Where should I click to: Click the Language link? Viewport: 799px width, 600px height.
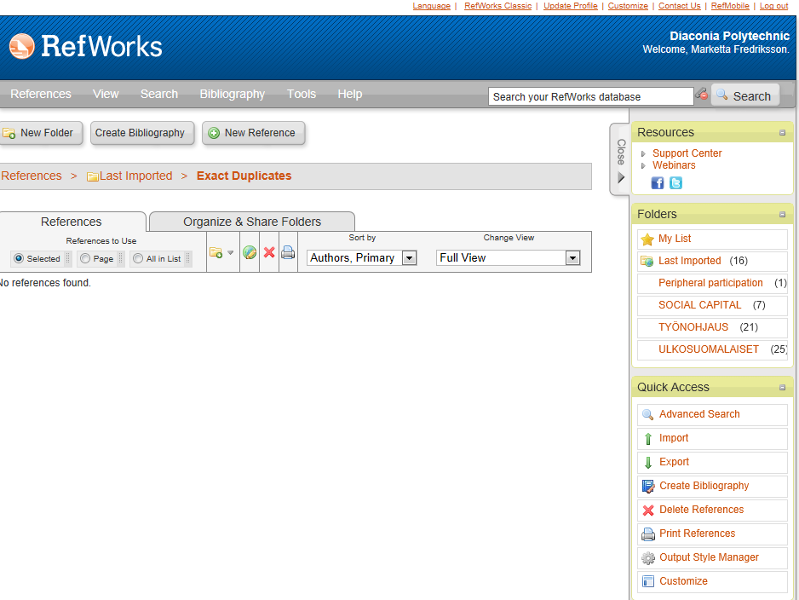[x=432, y=6]
